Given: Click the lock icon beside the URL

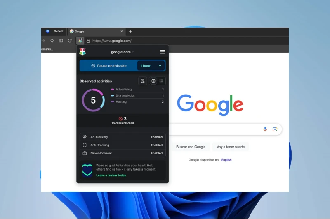Looking at the screenshot, I should pos(88,41).
